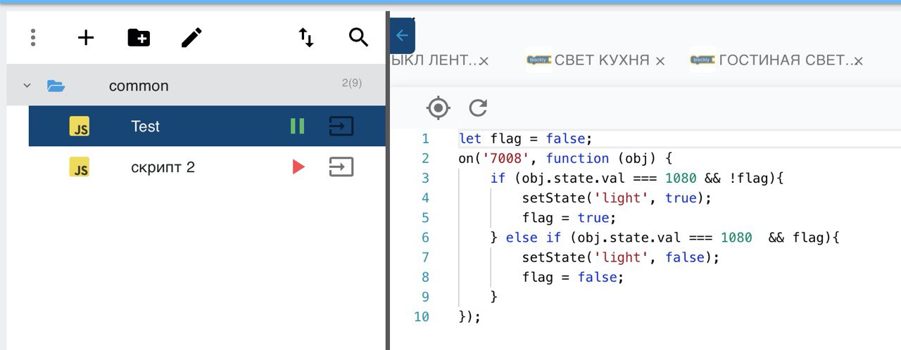Screen dimensions: 901x350
Task: Click blockly icon on ГОСТИНАЯ СВЕТ tab
Action: (702, 60)
